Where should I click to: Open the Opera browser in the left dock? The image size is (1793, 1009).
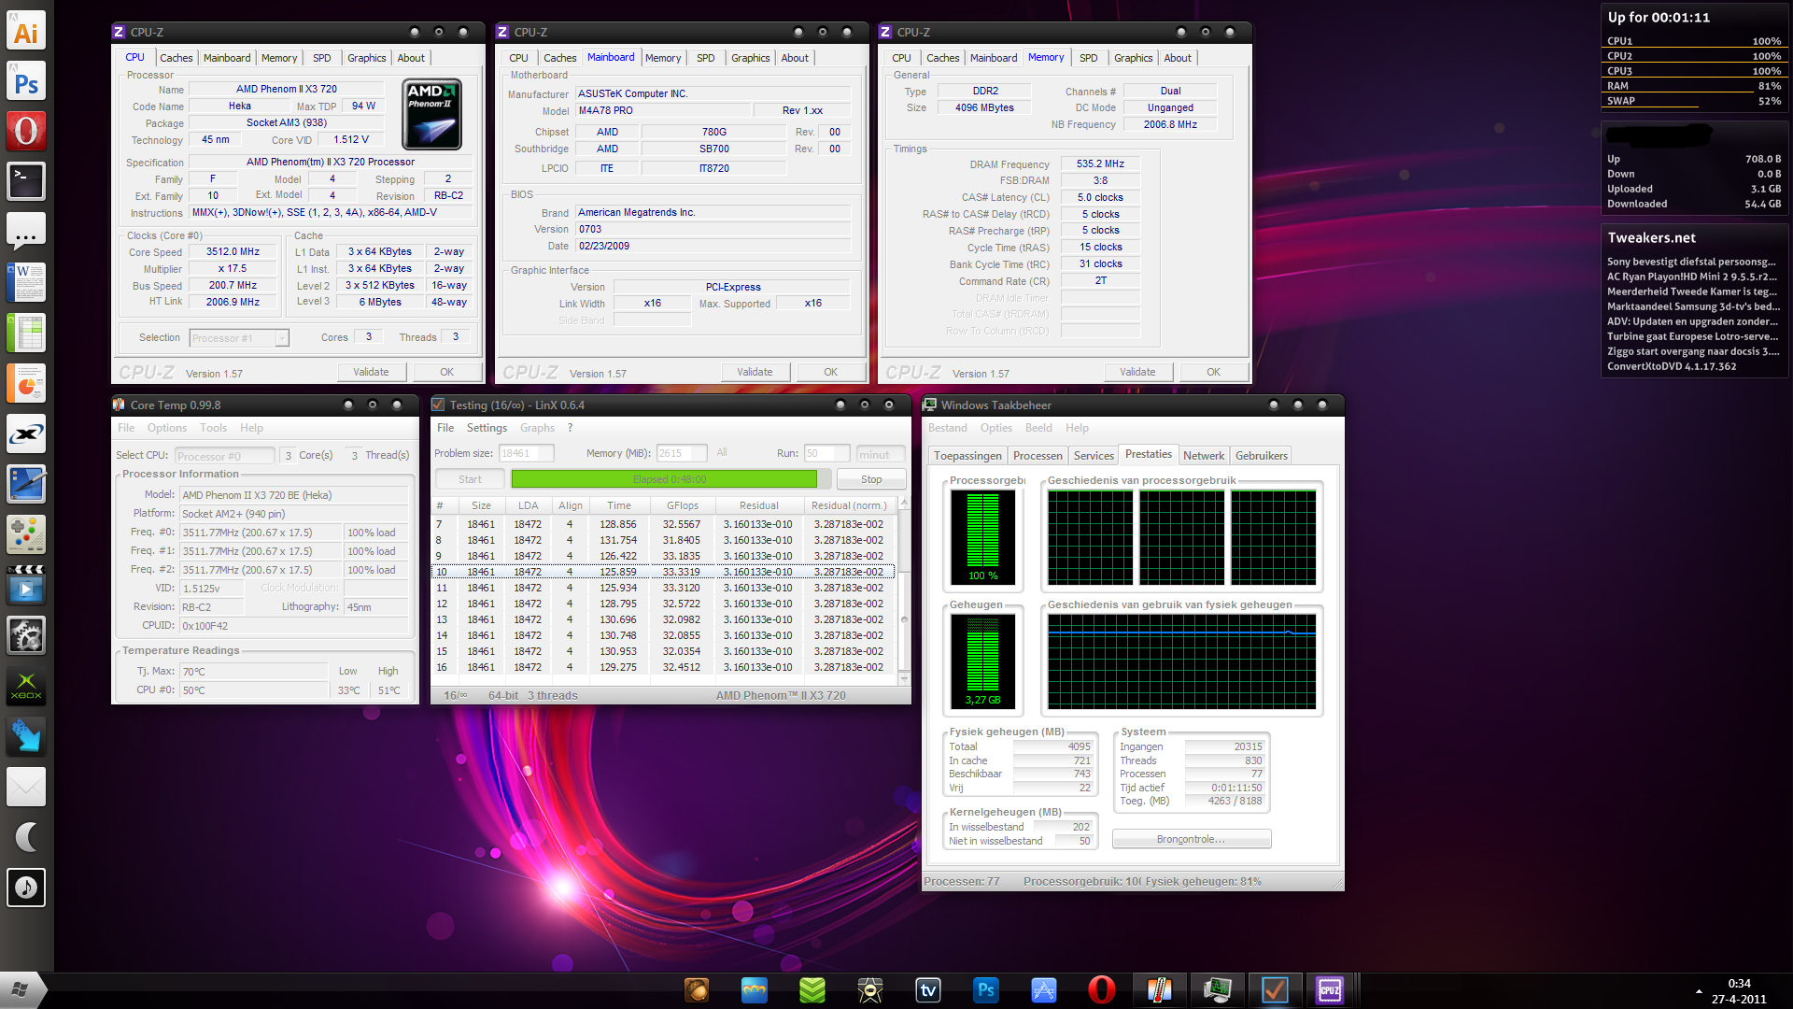coord(26,132)
